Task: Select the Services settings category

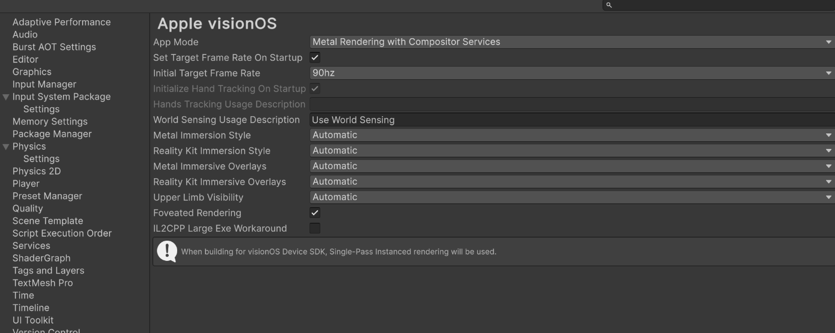Action: pyautogui.click(x=31, y=246)
